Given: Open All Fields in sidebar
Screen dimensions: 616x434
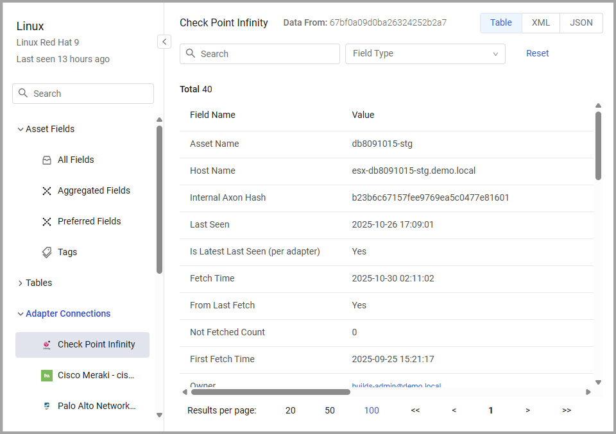Looking at the screenshot, I should pos(76,160).
